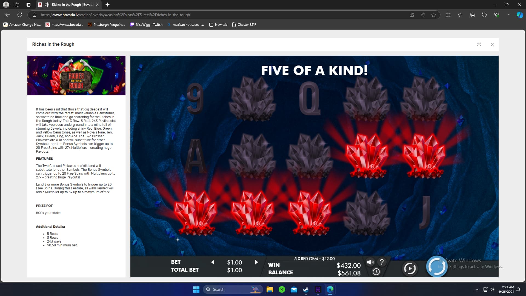
Task: Open the Pittsburgh Penguins bookmark
Action: point(106,25)
